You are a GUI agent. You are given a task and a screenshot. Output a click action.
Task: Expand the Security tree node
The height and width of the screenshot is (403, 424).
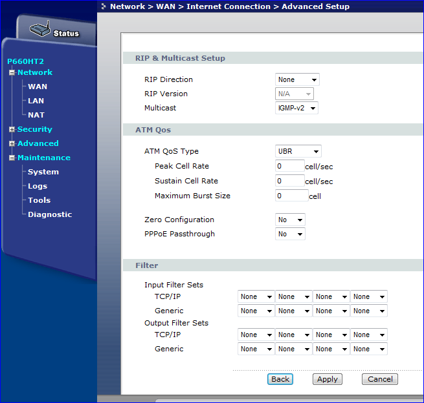pyautogui.click(x=12, y=129)
